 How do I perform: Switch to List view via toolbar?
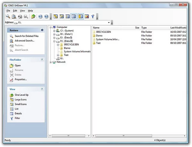(68, 16)
